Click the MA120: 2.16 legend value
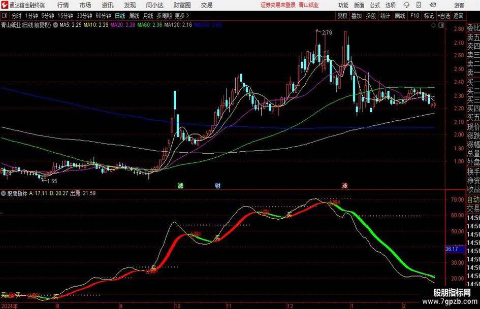This screenshot has width=480, height=309. coord(178,25)
